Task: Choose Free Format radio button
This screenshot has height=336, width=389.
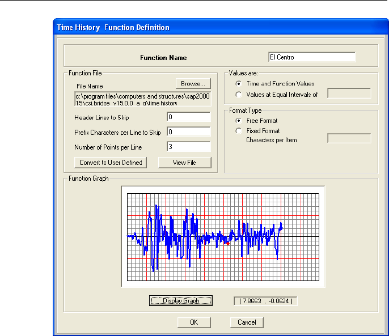Action: click(238, 121)
